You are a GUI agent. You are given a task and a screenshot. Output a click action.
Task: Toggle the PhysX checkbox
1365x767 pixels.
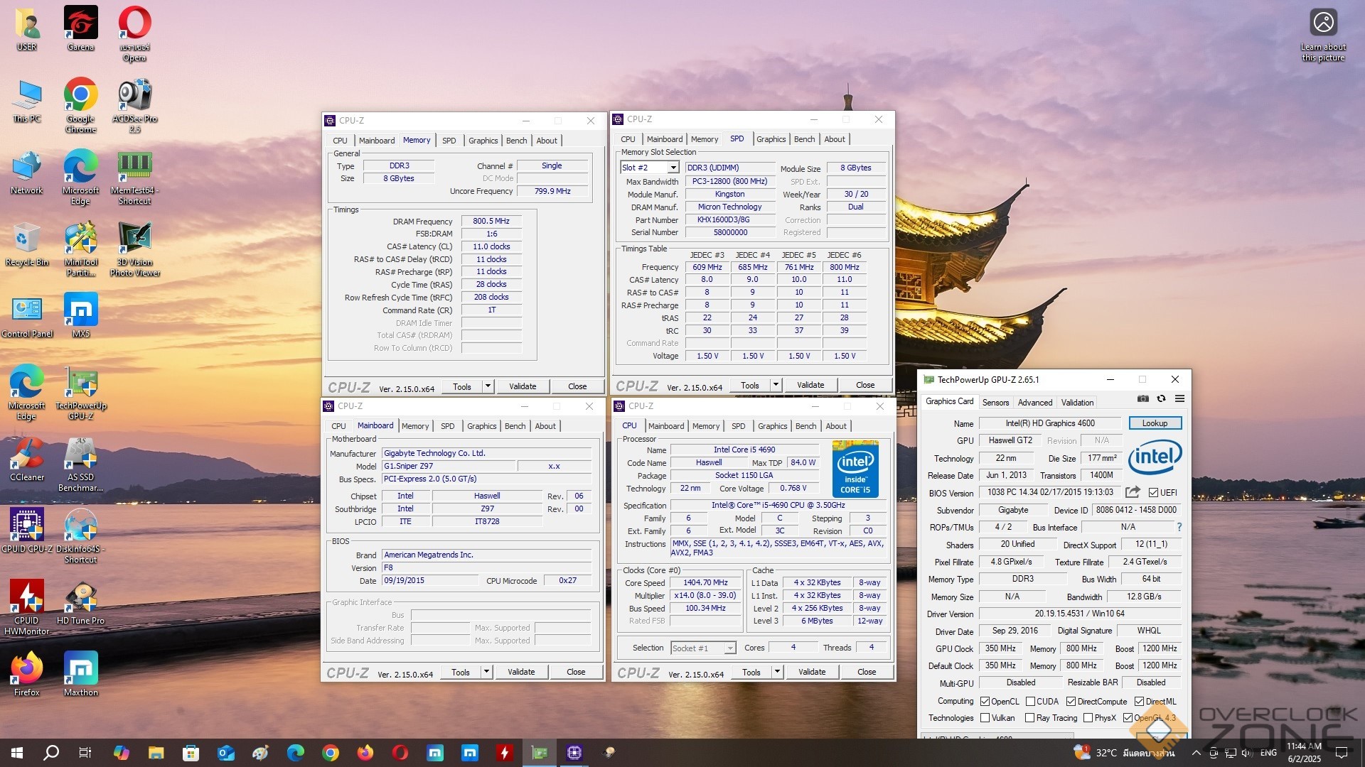tap(1088, 718)
